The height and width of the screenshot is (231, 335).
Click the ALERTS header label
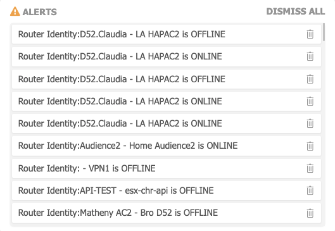point(40,12)
